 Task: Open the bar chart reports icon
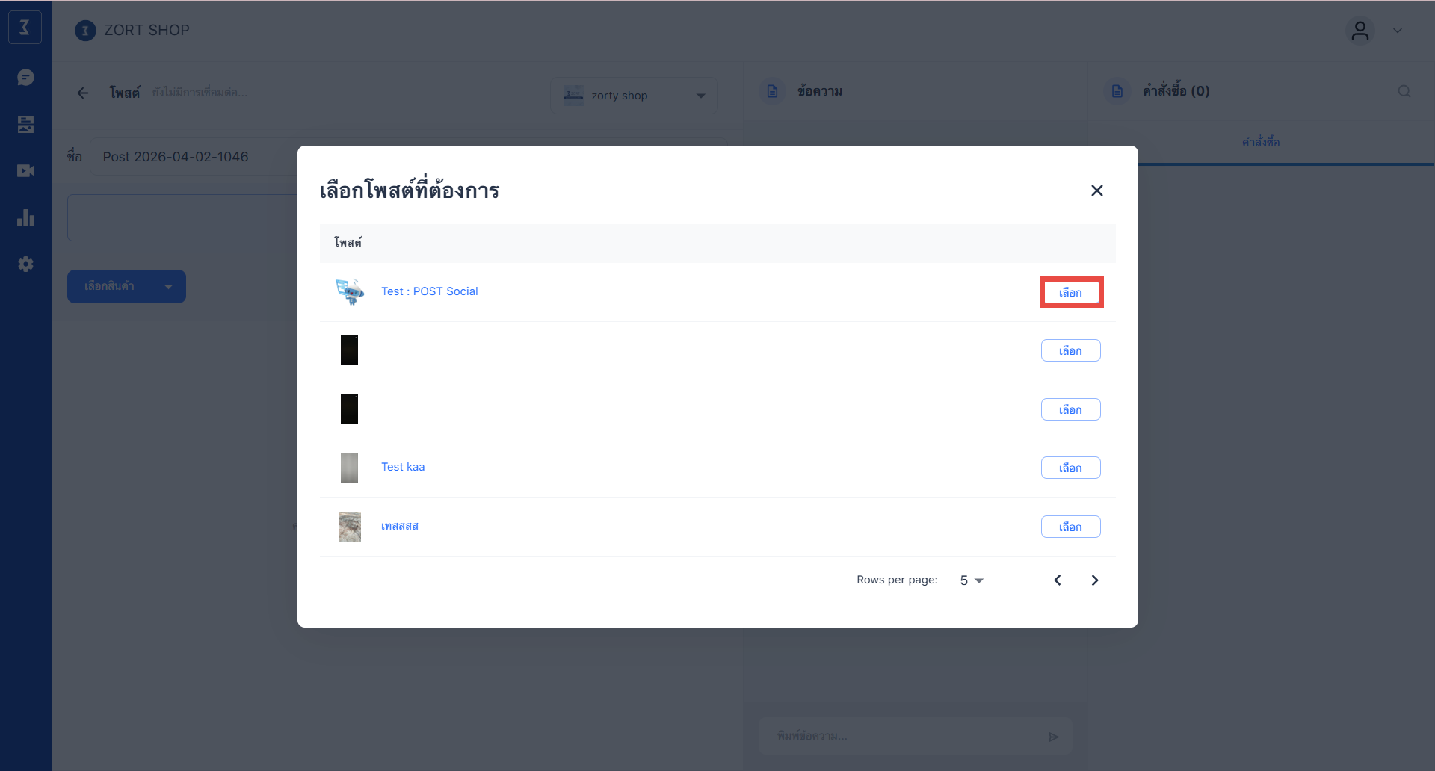coord(25,217)
